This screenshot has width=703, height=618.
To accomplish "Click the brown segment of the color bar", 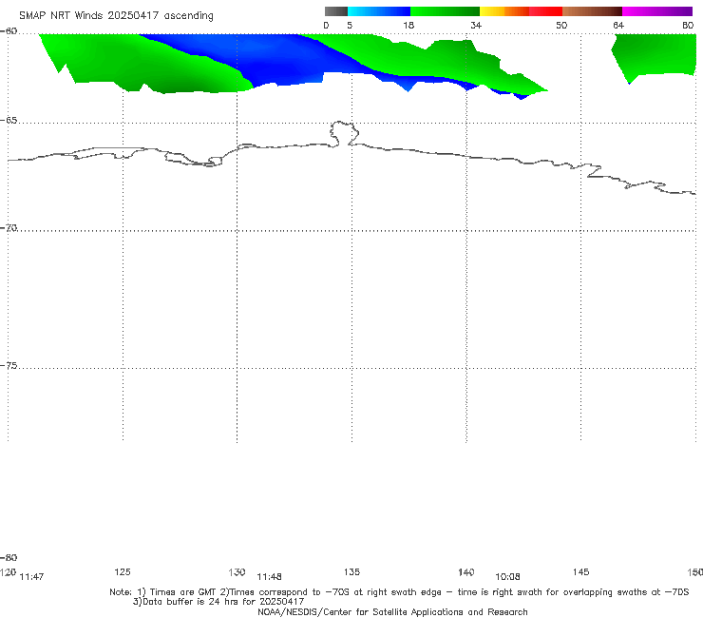I will pyautogui.click(x=592, y=11).
